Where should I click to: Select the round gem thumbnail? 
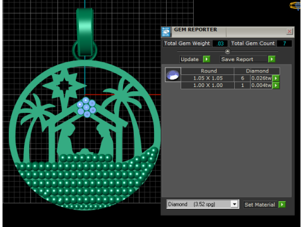point(173,75)
